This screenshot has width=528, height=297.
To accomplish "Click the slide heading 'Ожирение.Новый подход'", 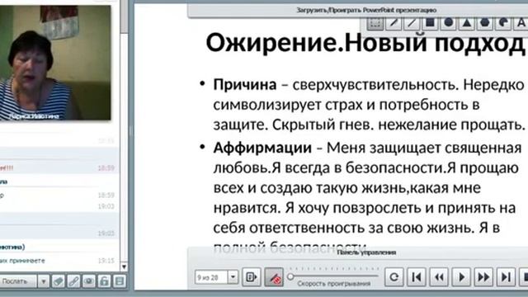I will click(x=366, y=43).
